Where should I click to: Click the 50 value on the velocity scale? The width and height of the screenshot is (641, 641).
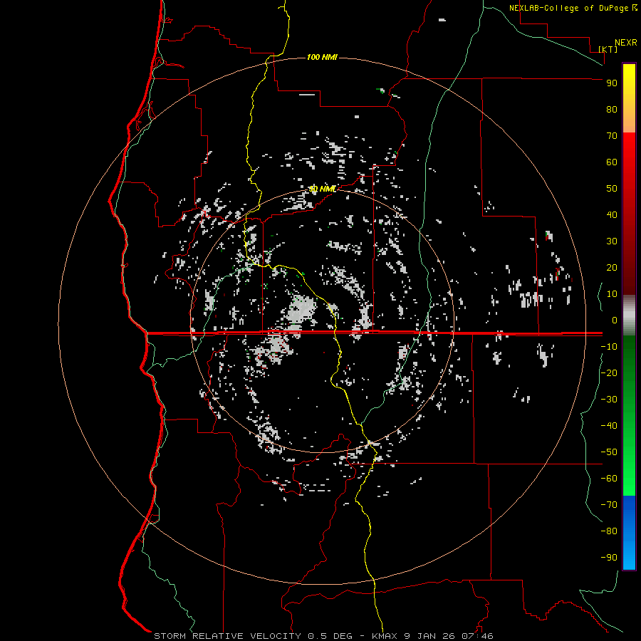(612, 189)
